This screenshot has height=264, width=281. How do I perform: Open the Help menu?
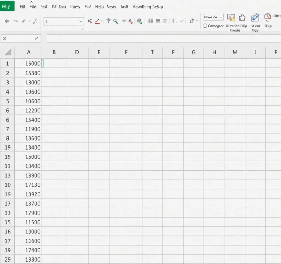click(99, 7)
